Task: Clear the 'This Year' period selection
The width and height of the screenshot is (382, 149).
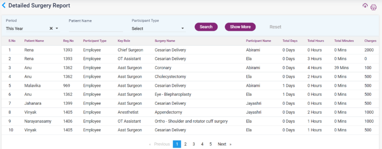Action: click(51, 29)
